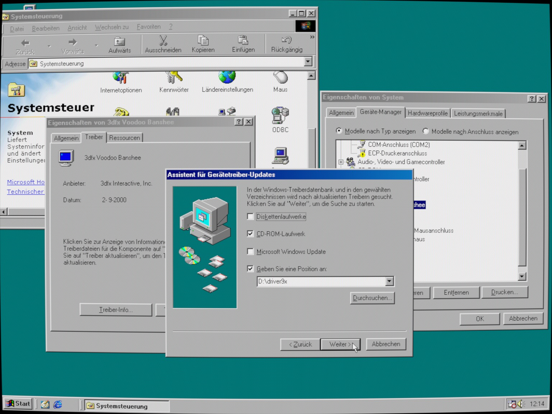Launch Internet Explorer from quick launch
The width and height of the screenshot is (552, 414).
point(57,405)
